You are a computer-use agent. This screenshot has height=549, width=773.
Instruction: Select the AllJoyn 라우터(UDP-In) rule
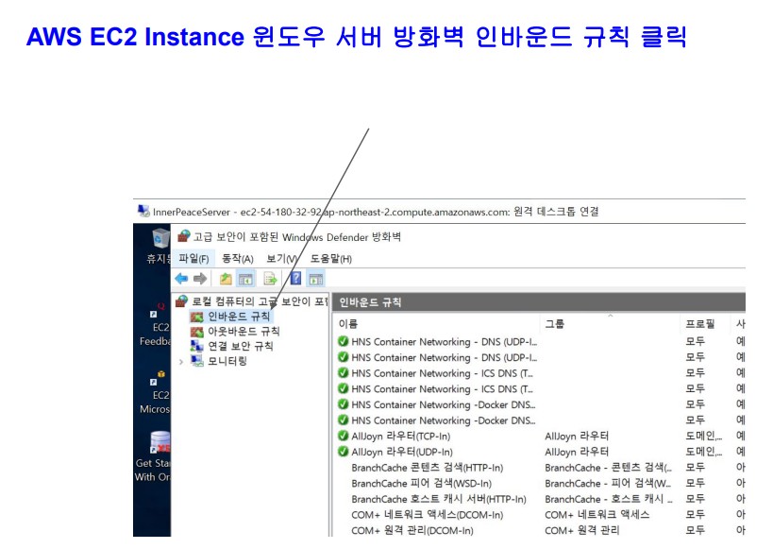click(402, 452)
